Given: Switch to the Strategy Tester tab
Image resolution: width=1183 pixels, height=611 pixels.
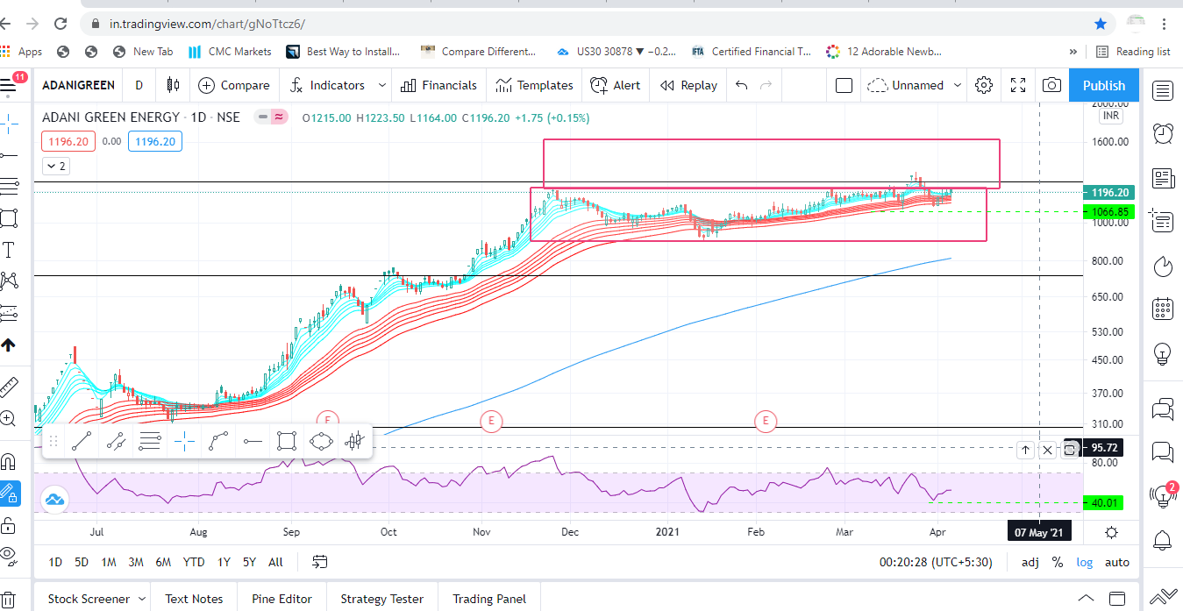Looking at the screenshot, I should click(381, 599).
